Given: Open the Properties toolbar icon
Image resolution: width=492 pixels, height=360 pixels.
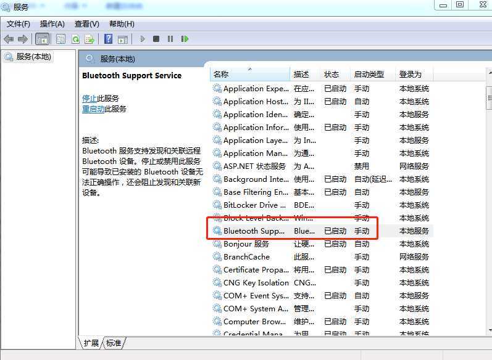Looking at the screenshot, I should (60, 39).
